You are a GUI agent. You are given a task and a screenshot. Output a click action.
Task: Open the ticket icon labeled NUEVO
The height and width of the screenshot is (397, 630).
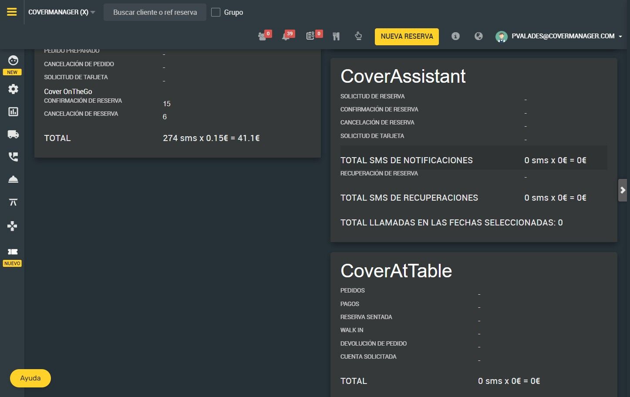tap(13, 252)
